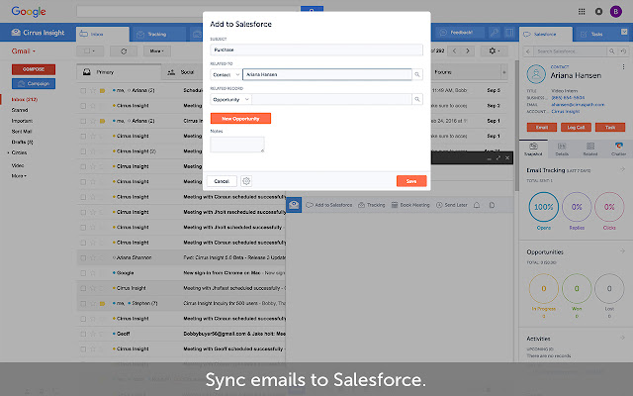Viewport: 633px width, 396px height.
Task: Click the search icon in Related Record field
Action: (417, 99)
